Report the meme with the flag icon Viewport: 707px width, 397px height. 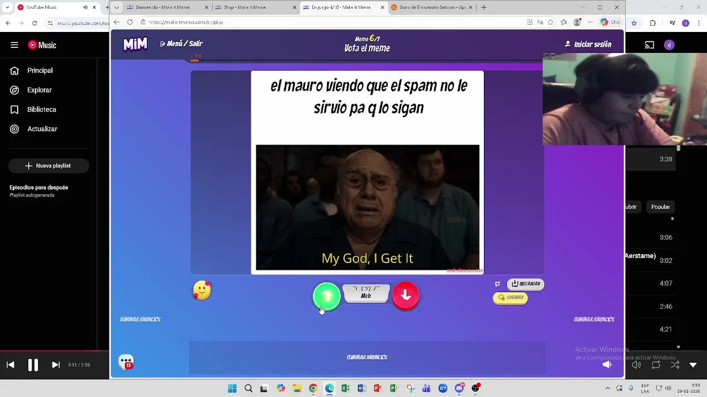(498, 284)
